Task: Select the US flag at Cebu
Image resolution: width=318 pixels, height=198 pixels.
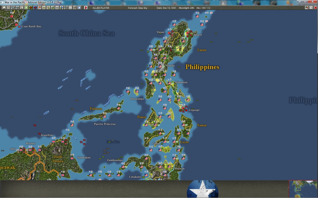Action: (165, 142)
